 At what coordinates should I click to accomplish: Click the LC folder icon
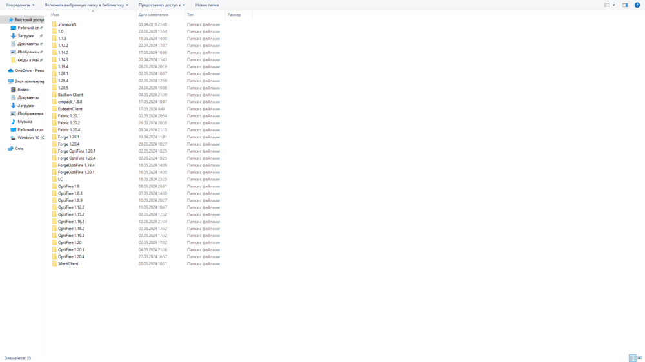click(x=54, y=179)
